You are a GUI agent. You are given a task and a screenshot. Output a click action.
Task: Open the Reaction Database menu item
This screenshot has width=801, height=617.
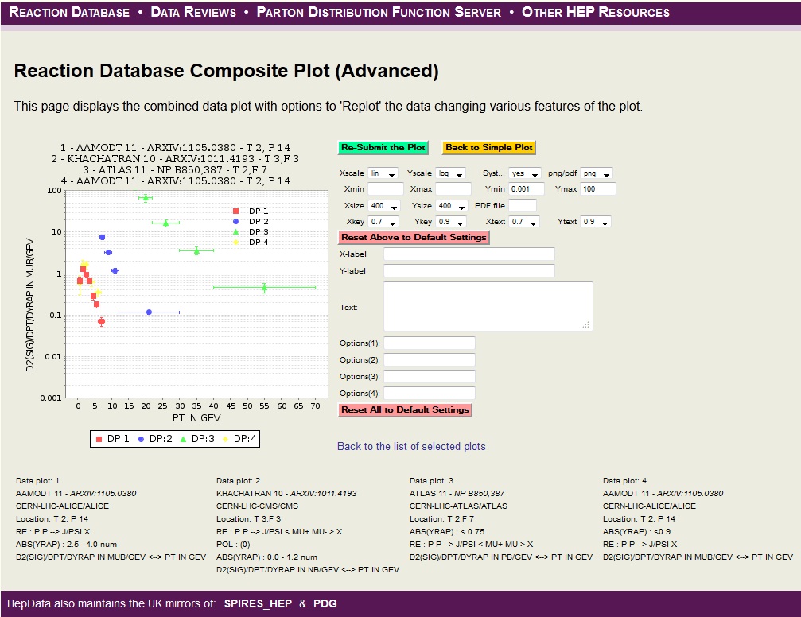[x=69, y=12]
